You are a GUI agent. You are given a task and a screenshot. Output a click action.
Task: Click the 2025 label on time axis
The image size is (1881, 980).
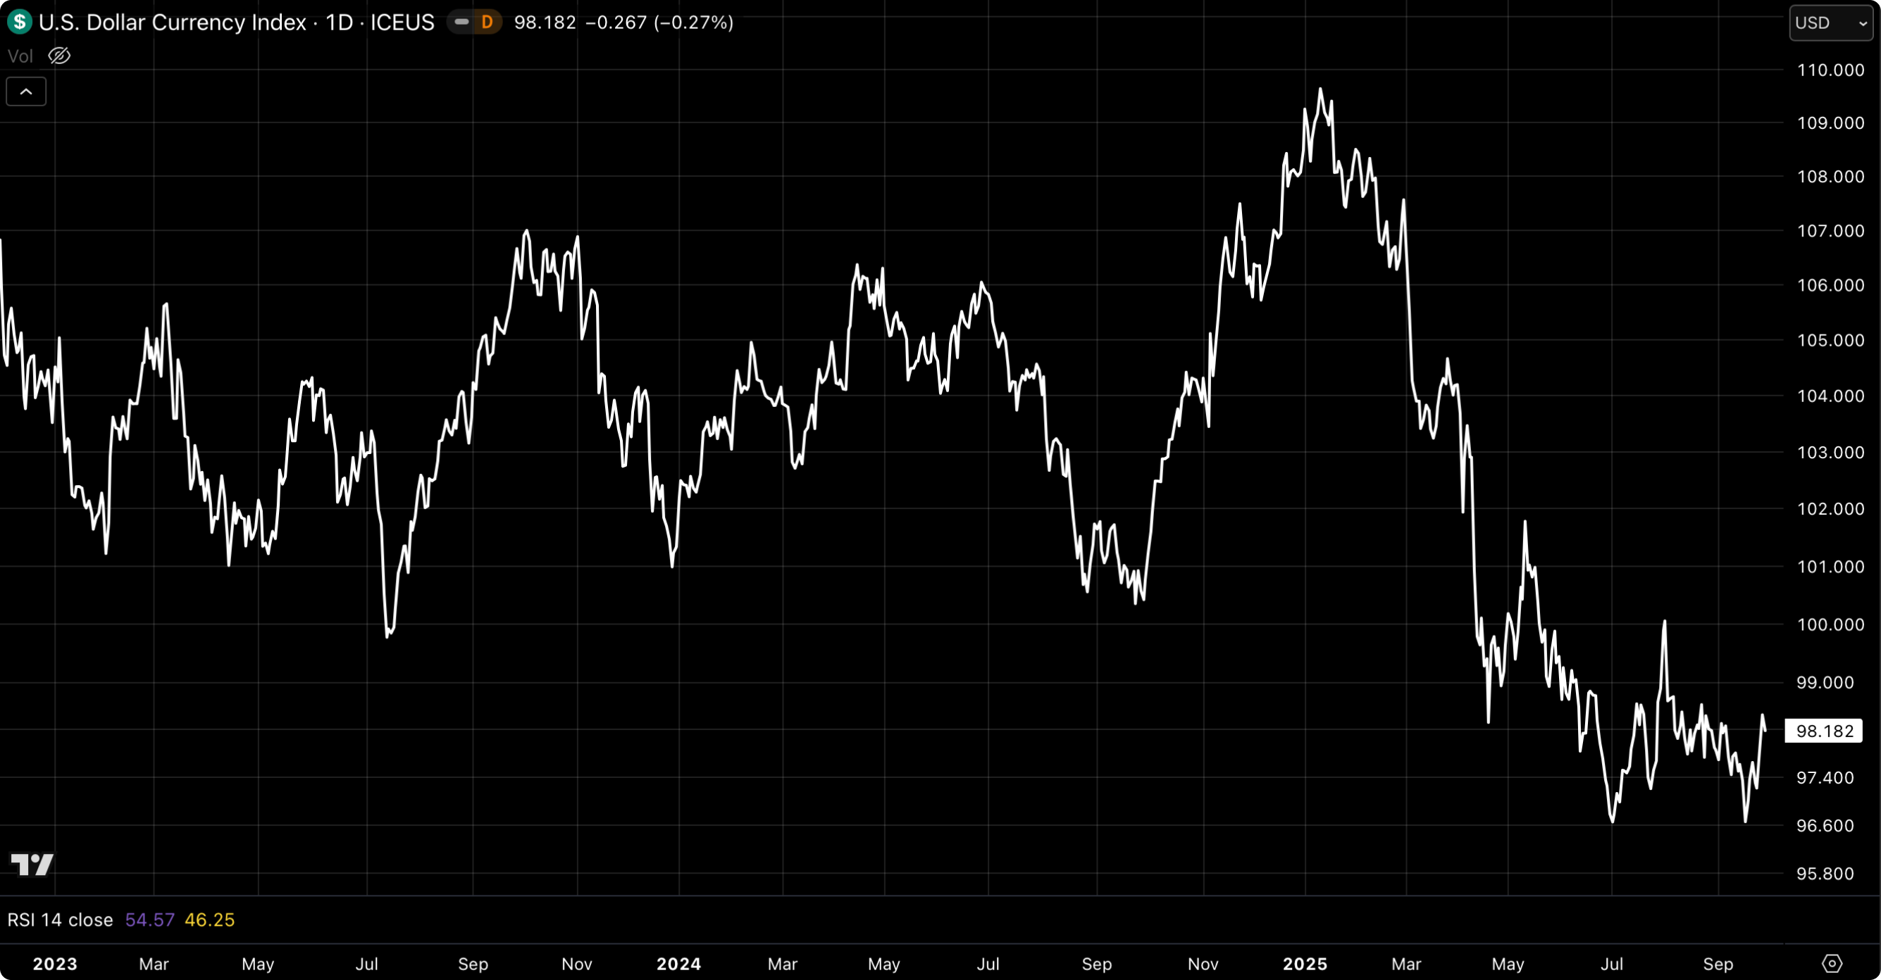1305,964
